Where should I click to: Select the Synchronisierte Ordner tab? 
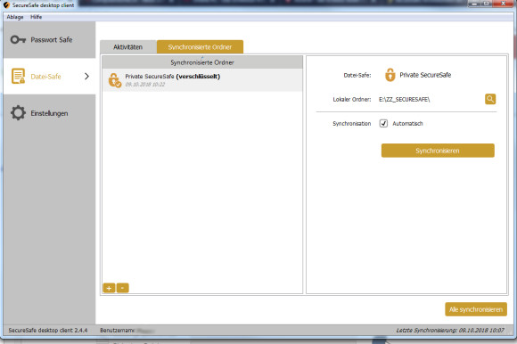coord(200,47)
